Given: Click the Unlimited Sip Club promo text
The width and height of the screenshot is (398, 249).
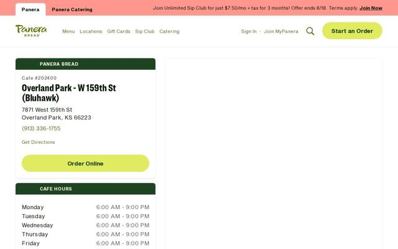Looking at the screenshot, I should click(x=256, y=8).
